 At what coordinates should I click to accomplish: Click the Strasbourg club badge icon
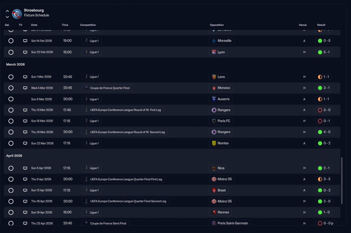pyautogui.click(x=17, y=13)
